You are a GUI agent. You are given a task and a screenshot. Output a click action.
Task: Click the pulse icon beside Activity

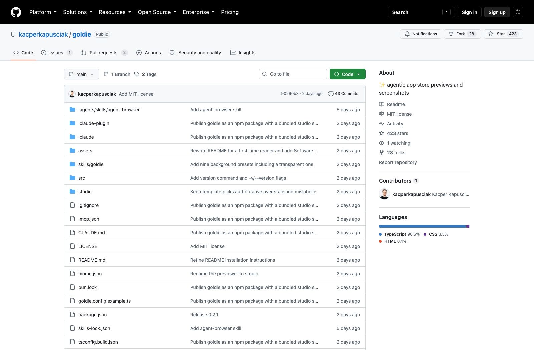[x=382, y=124]
